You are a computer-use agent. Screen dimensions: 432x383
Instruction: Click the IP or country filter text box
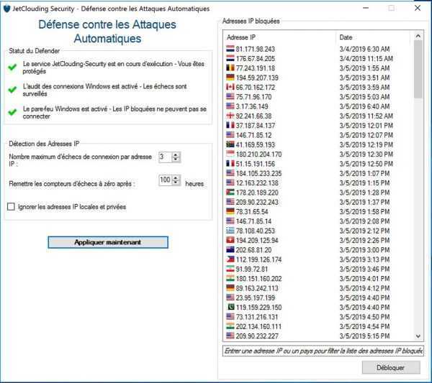pyautogui.click(x=323, y=351)
